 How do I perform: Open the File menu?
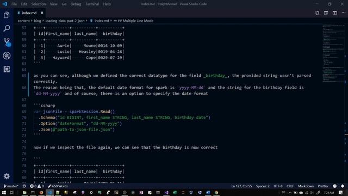click(x=14, y=4)
